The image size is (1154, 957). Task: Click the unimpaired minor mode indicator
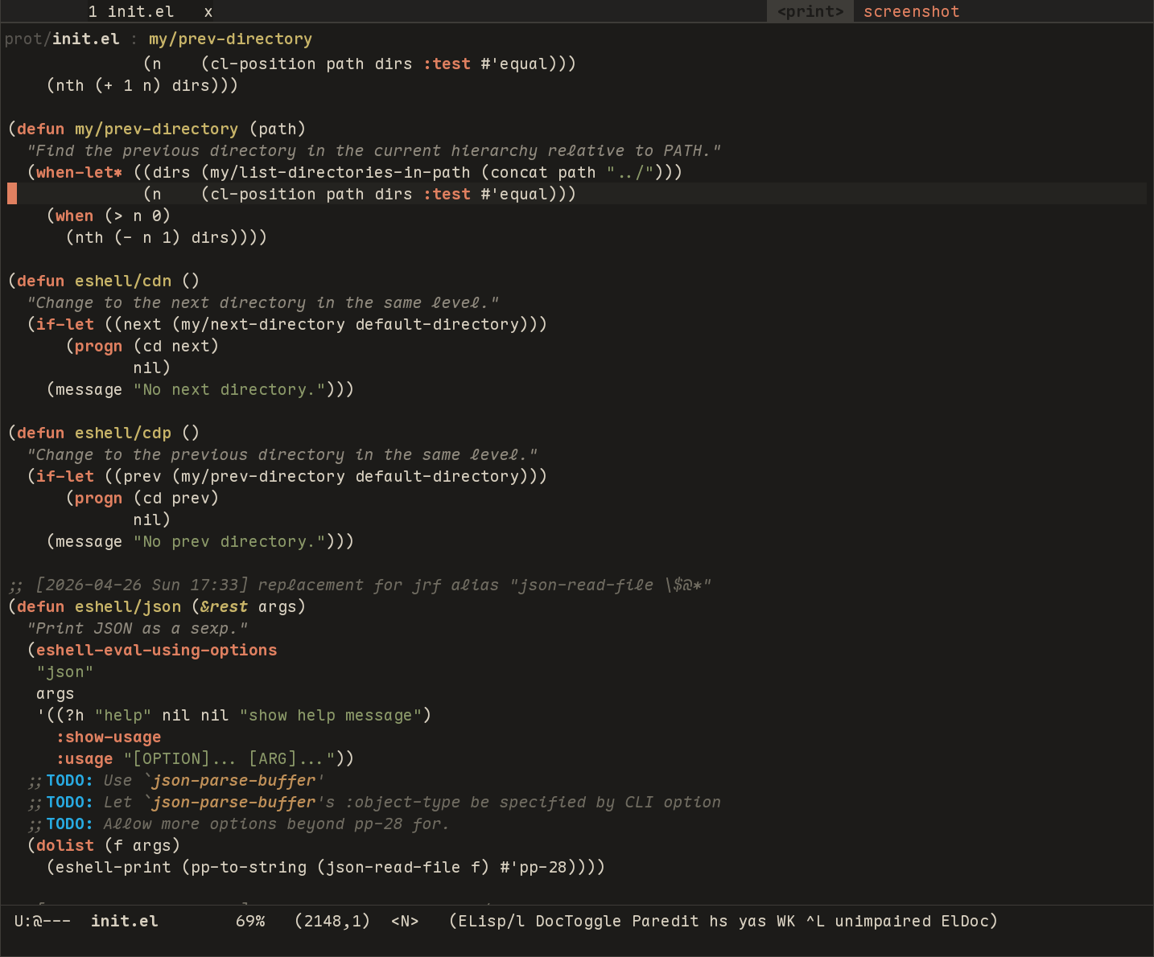883,921
